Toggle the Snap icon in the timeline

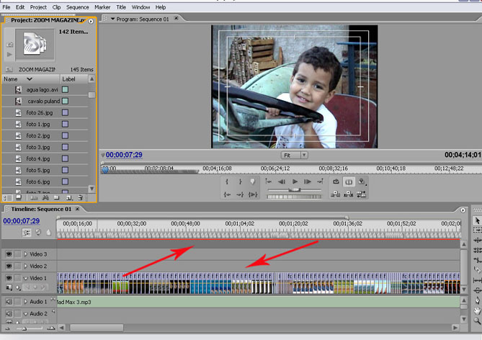27,233
